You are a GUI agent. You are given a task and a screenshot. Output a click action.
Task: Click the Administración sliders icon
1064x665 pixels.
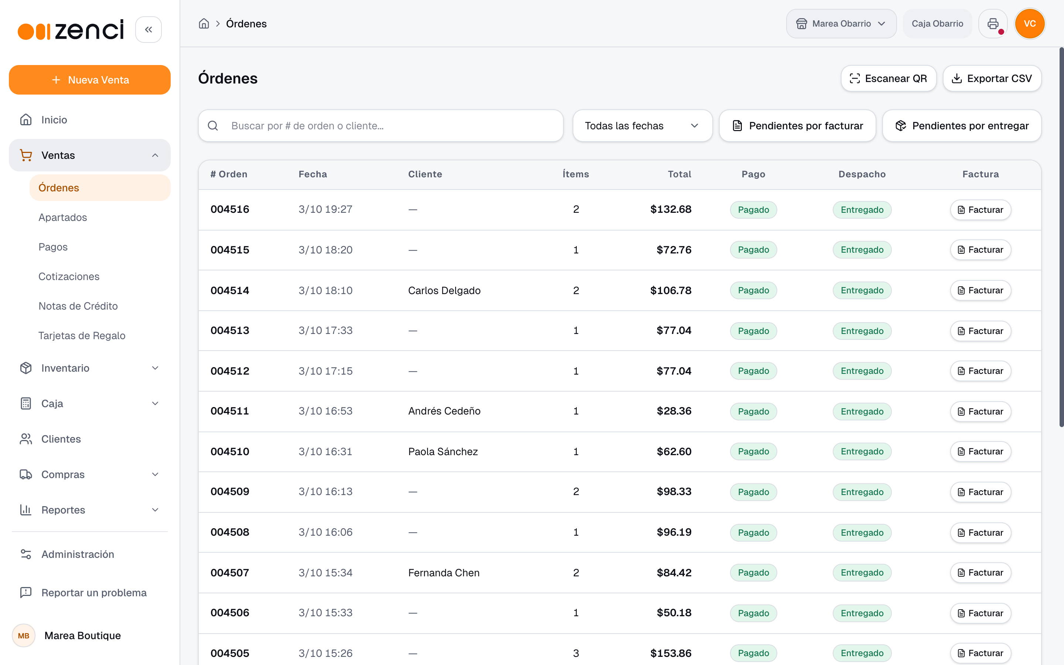point(26,554)
